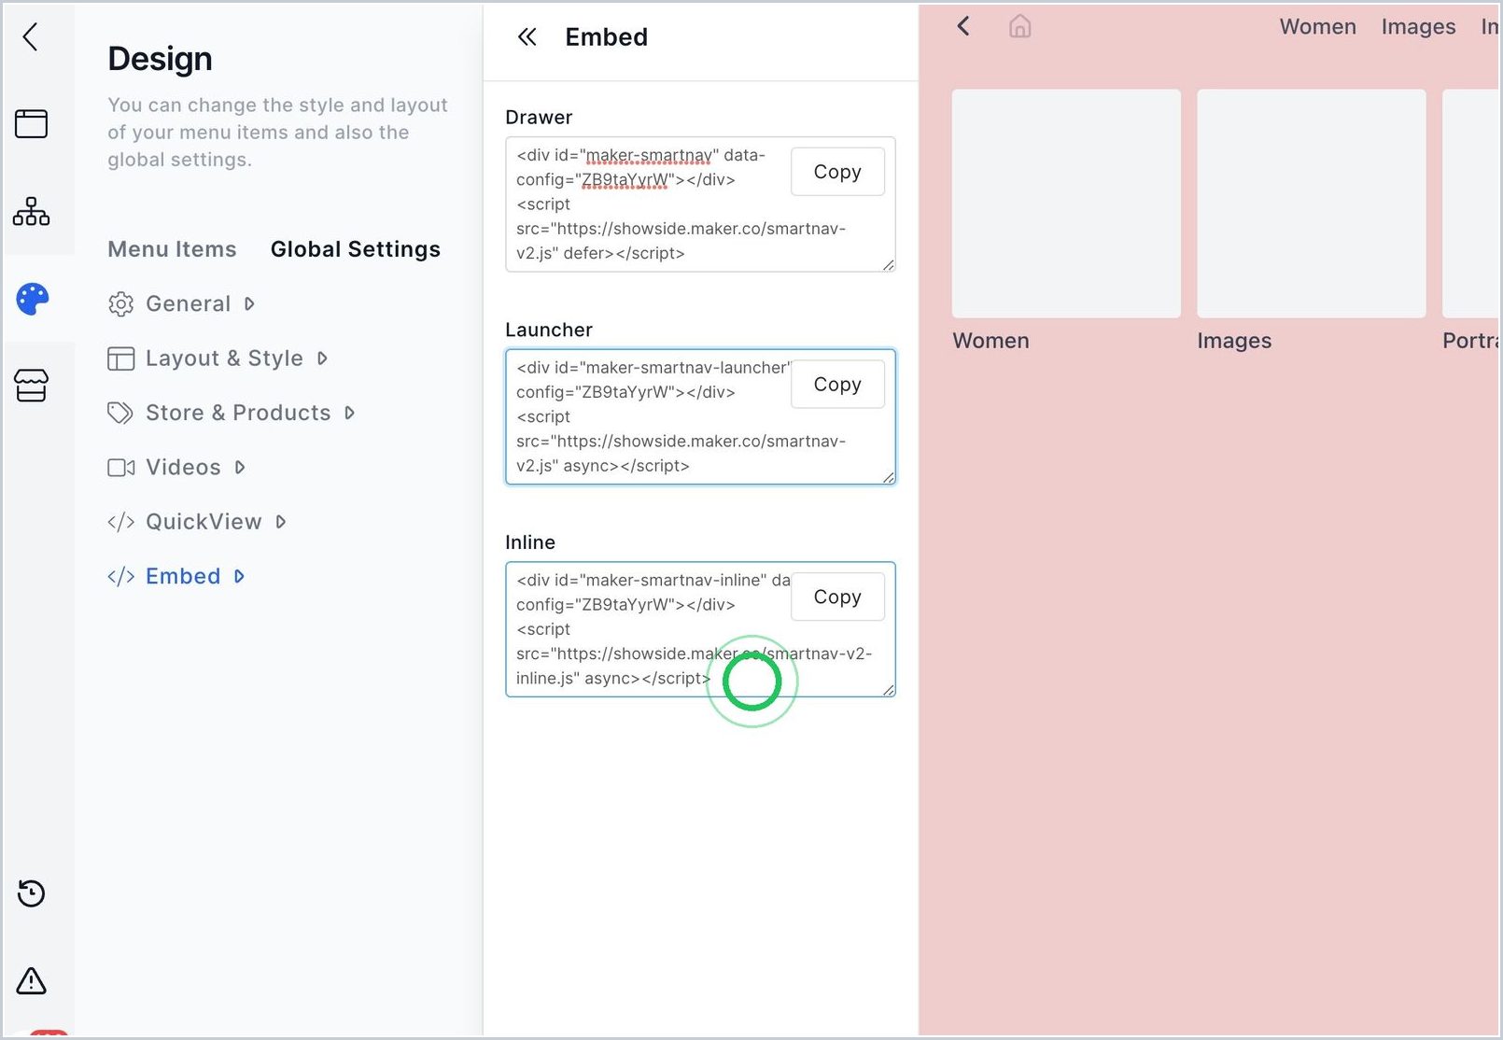Screen dimensions: 1503x1040
Task: Expand the Store & Products arrow
Action: point(349,413)
